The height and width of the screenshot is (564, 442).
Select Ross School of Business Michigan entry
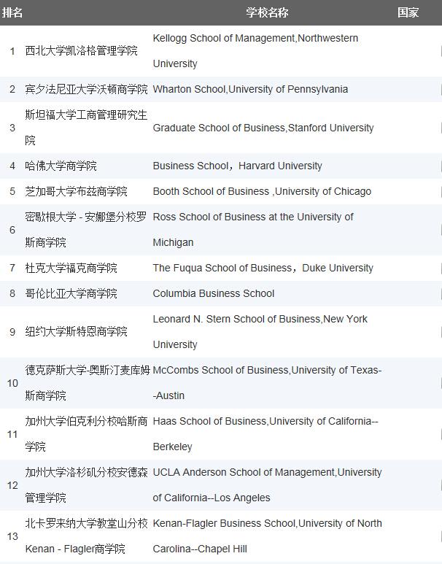[253, 230]
